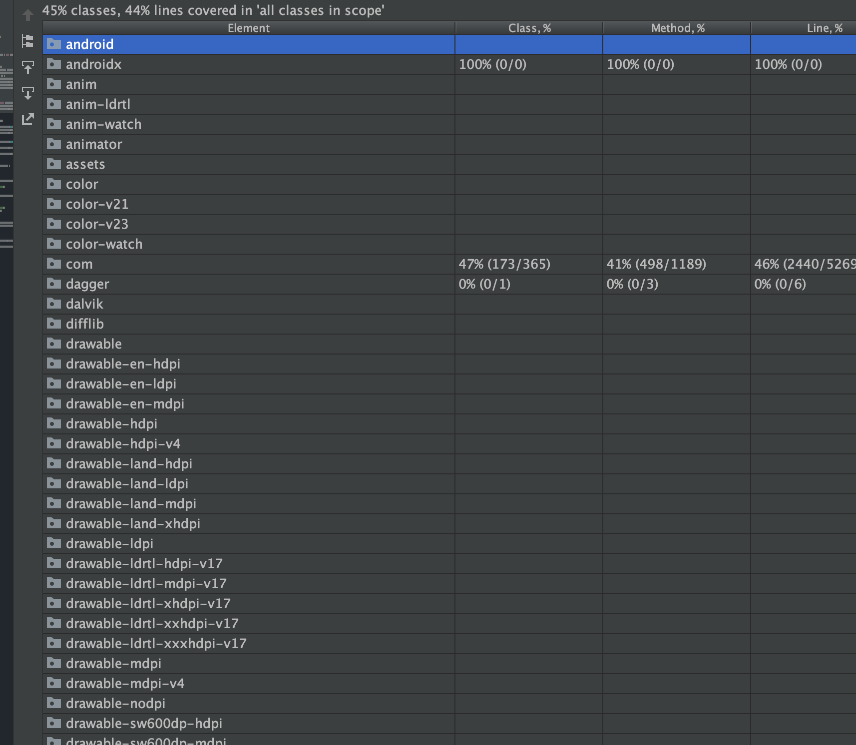Click the dagger class coverage 0% (0/1)

coord(484,284)
